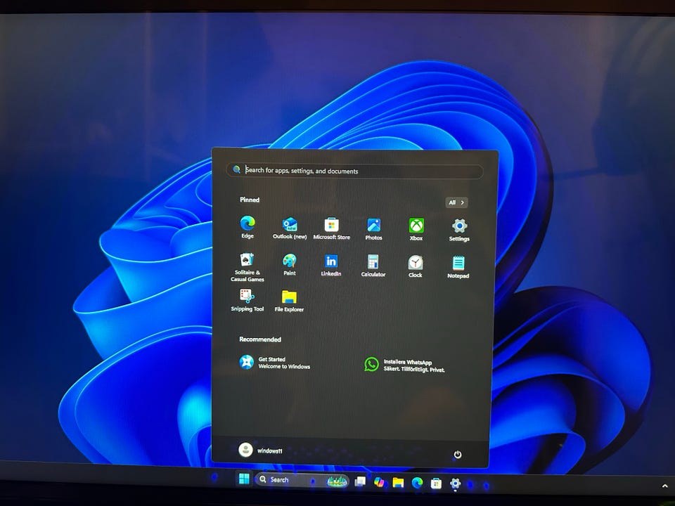Open the LinkedIn app
Screen dimensions: 675x506
331,266
